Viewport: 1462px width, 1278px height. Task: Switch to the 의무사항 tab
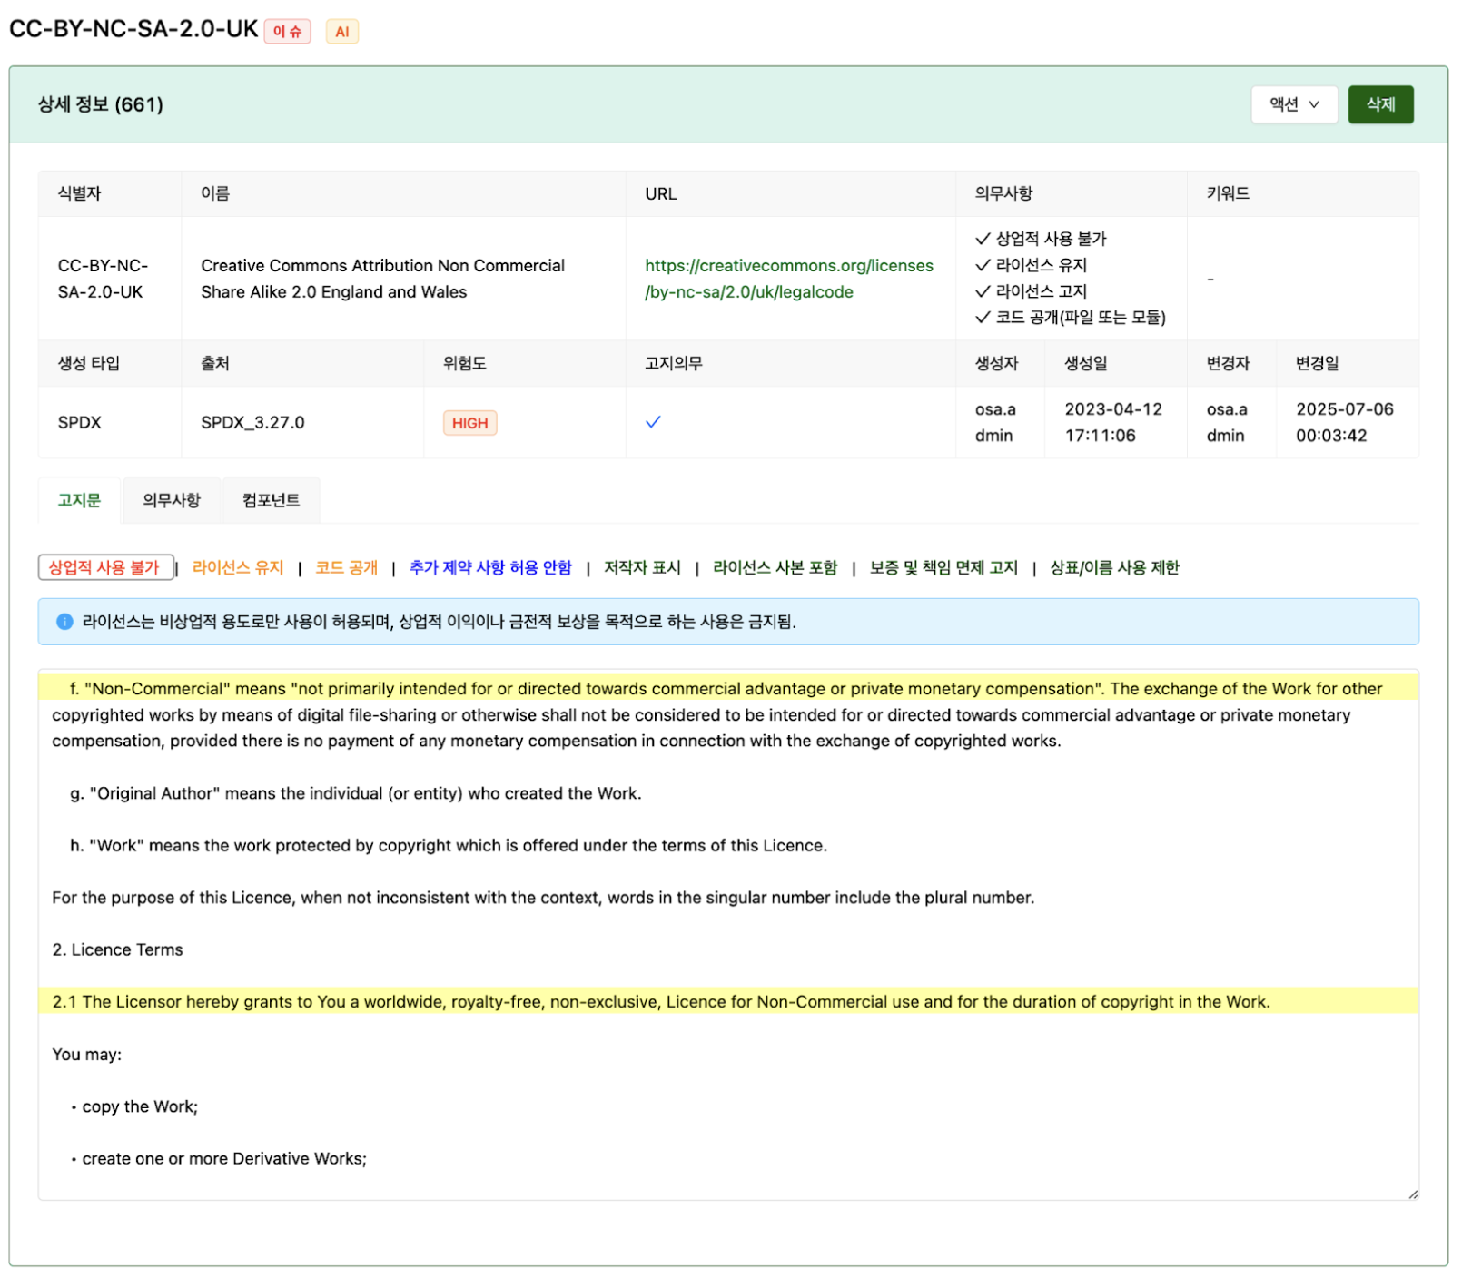coord(171,500)
